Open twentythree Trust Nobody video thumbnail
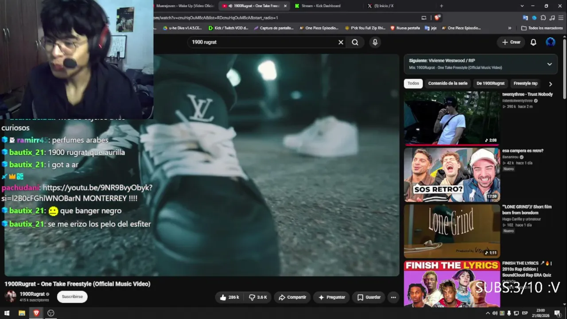The image size is (567, 319). (452, 118)
